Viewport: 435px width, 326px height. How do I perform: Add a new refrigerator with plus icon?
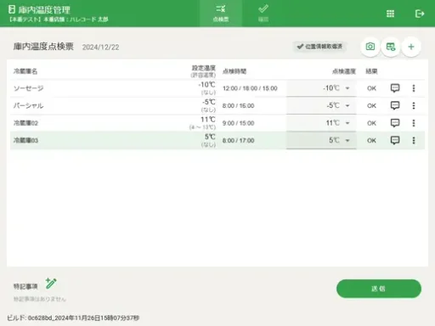[411, 47]
